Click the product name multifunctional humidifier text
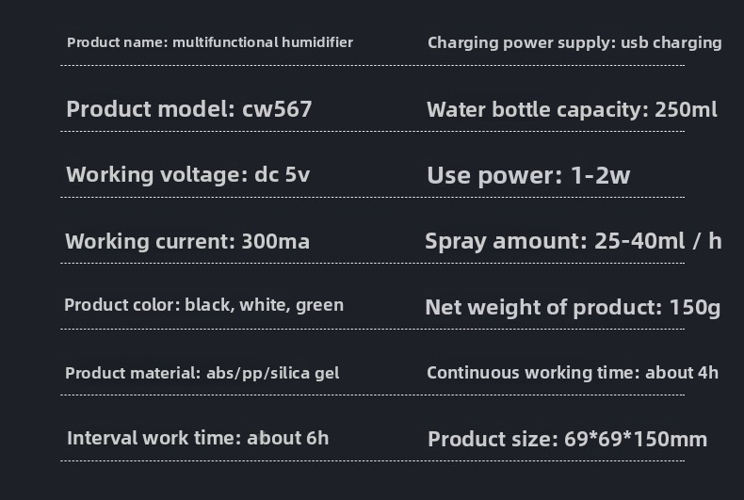744x500 pixels. pyautogui.click(x=210, y=42)
